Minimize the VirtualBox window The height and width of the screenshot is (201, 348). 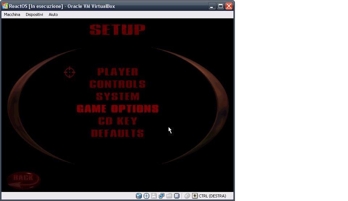212,6
